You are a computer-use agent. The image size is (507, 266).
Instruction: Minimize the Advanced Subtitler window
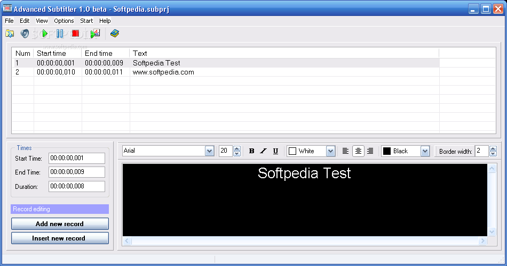[473, 9]
